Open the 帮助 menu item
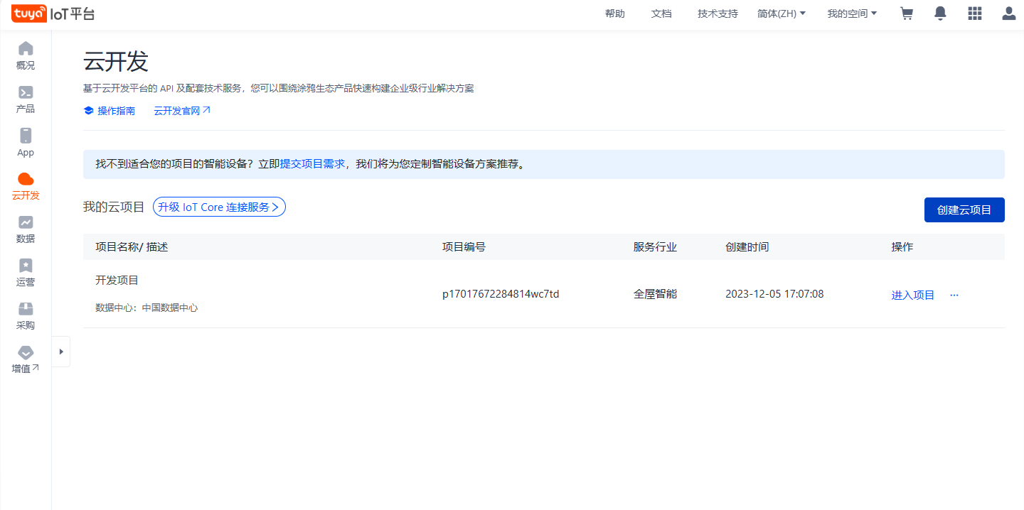The height and width of the screenshot is (510, 1024). 615,13
